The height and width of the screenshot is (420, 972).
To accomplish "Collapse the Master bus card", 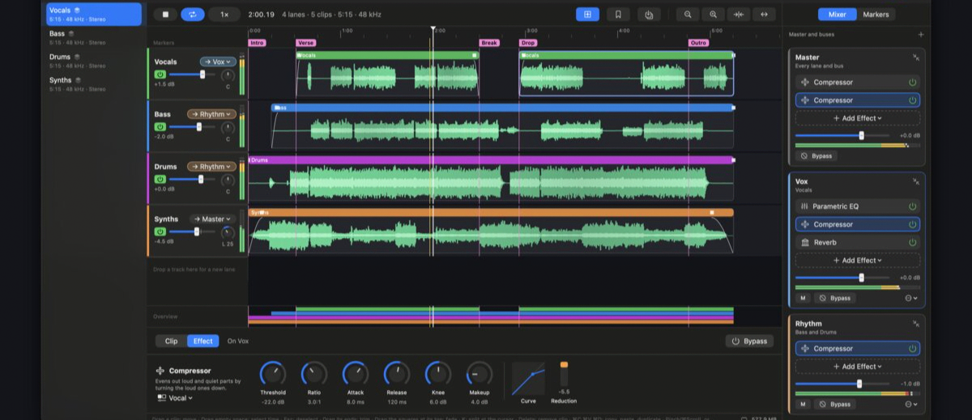I will point(915,57).
